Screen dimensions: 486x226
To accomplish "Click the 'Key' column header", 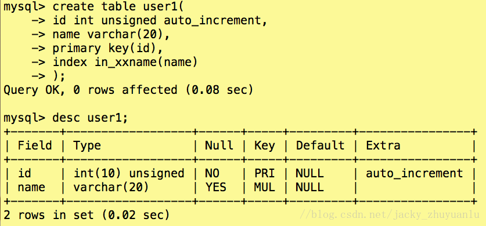I will click(x=265, y=145).
